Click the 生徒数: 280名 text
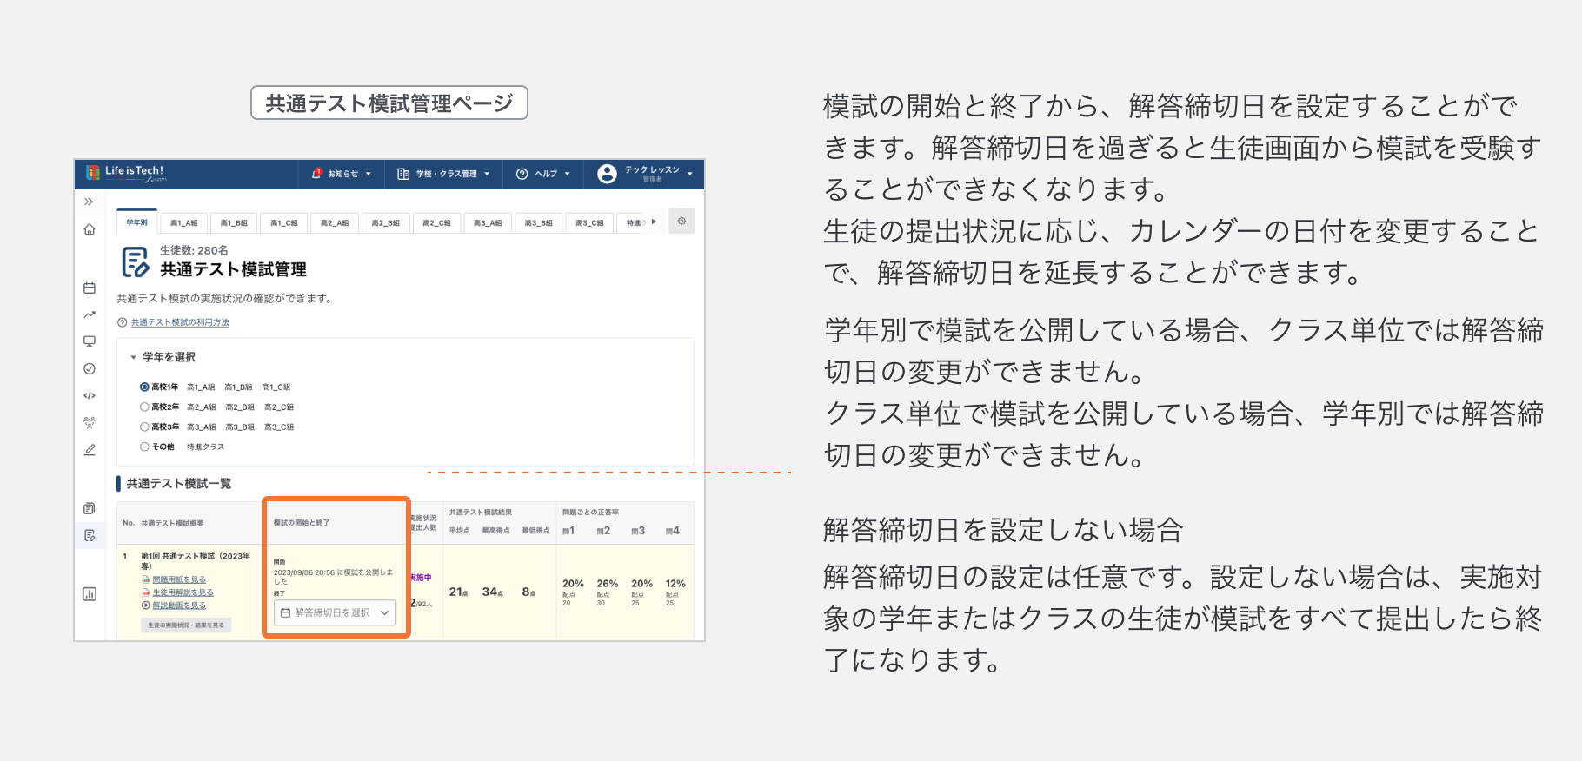Viewport: 1582px width, 761px height. 195,250
